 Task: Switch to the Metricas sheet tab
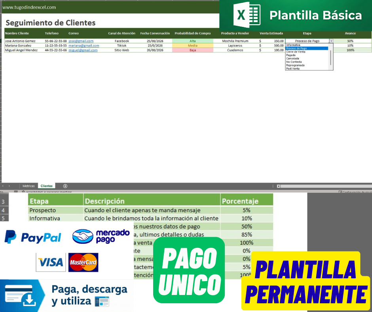point(29,186)
